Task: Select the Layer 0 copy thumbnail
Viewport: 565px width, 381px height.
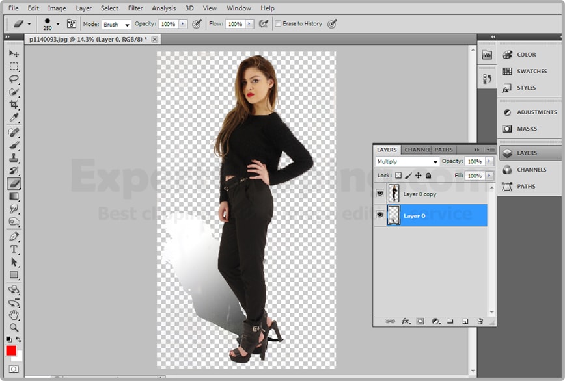Action: [394, 193]
